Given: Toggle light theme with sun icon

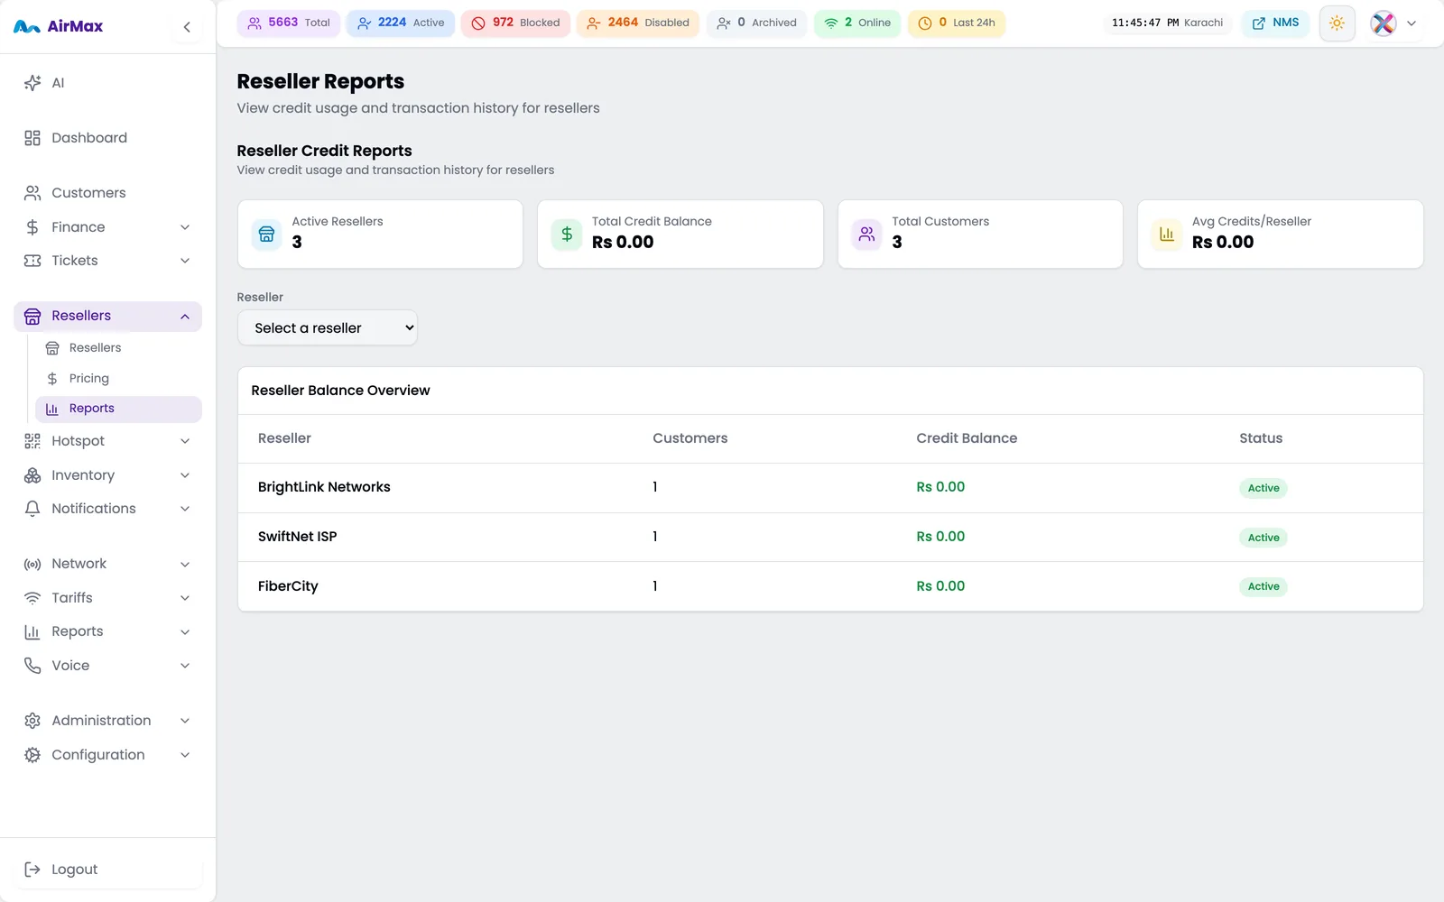Looking at the screenshot, I should click(1337, 23).
